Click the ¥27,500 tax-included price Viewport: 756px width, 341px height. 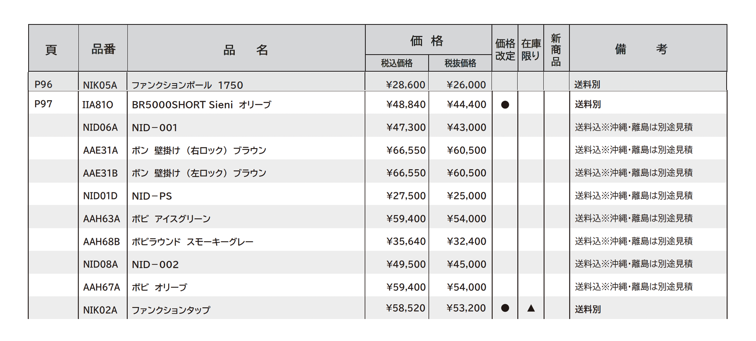pos(406,196)
